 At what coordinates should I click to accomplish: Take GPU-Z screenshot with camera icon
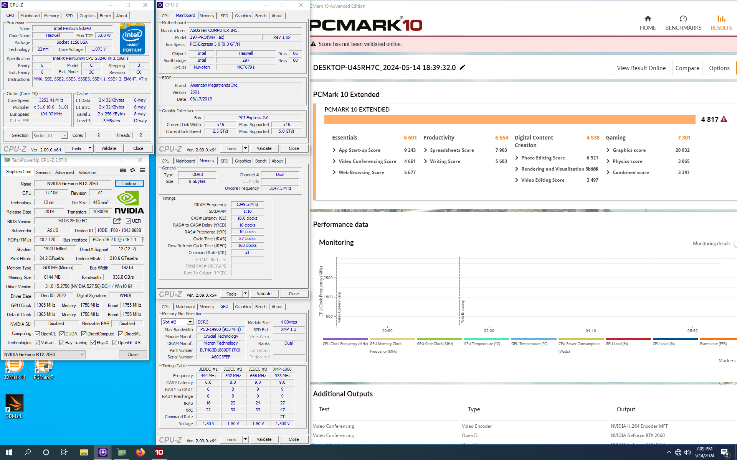click(x=123, y=170)
